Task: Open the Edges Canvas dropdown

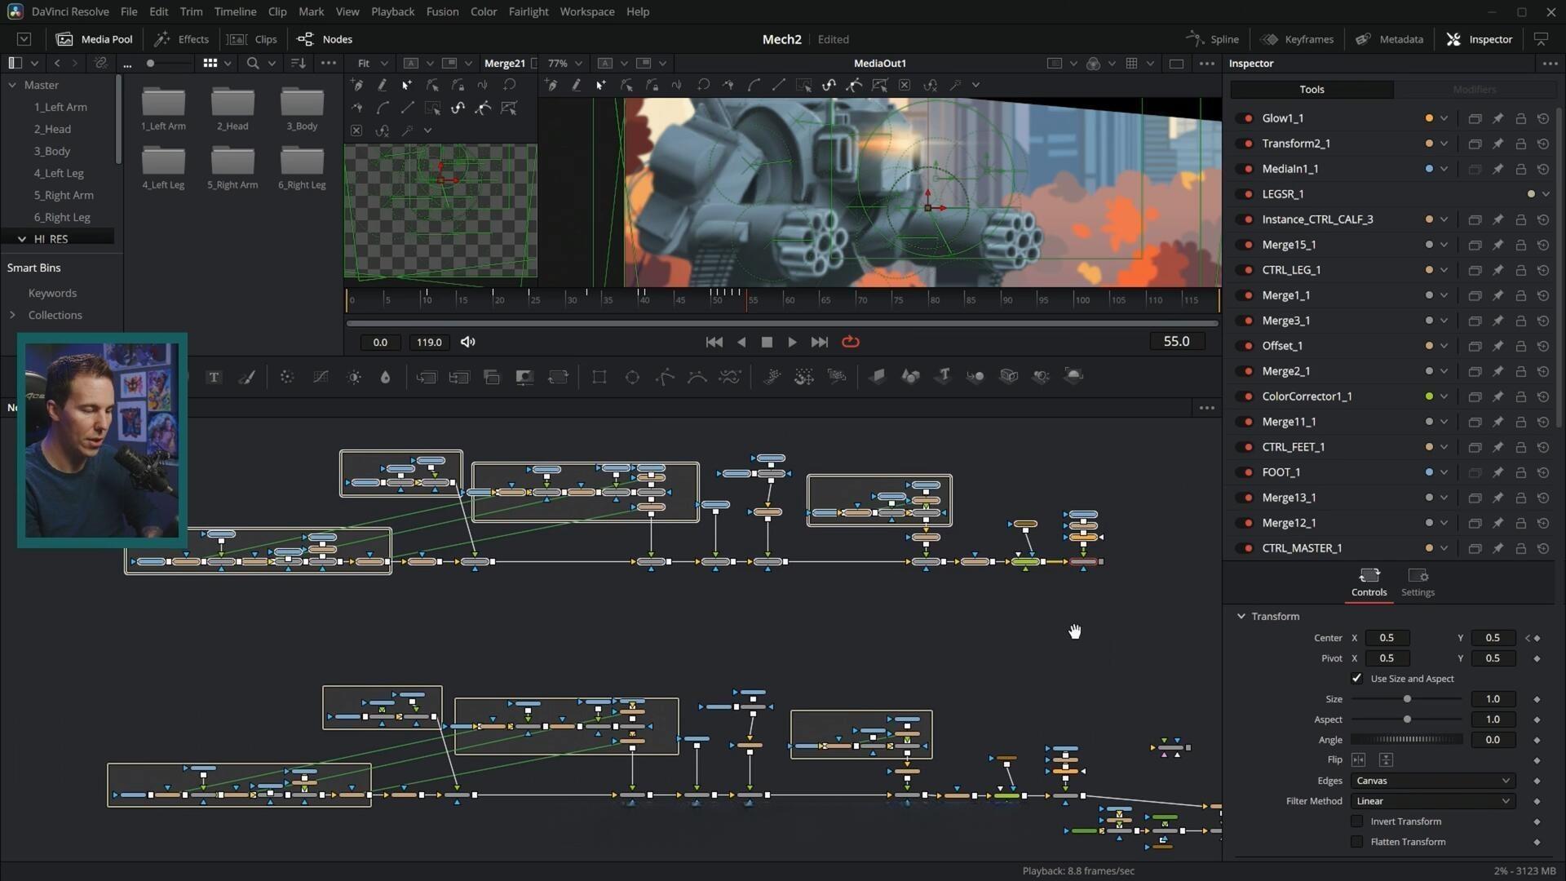Action: [1432, 781]
